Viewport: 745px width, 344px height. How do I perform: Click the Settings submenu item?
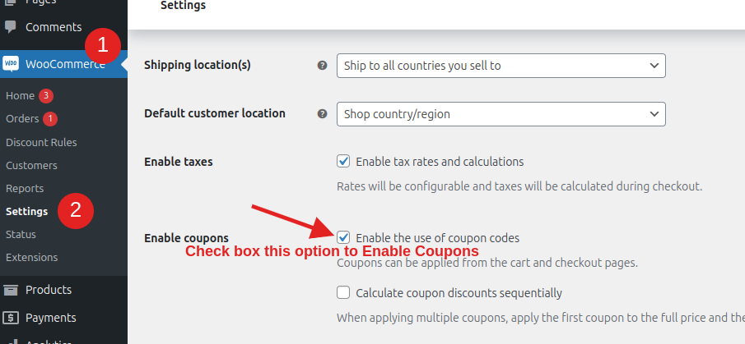[26, 211]
